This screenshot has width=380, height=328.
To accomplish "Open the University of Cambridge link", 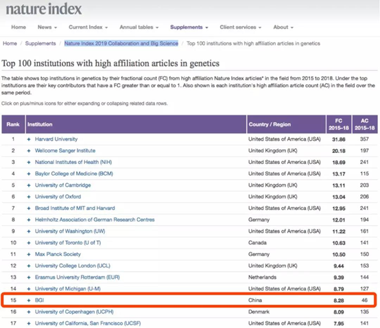I will click(63, 185).
